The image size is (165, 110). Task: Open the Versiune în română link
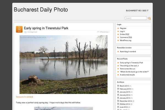(x=24, y=97)
